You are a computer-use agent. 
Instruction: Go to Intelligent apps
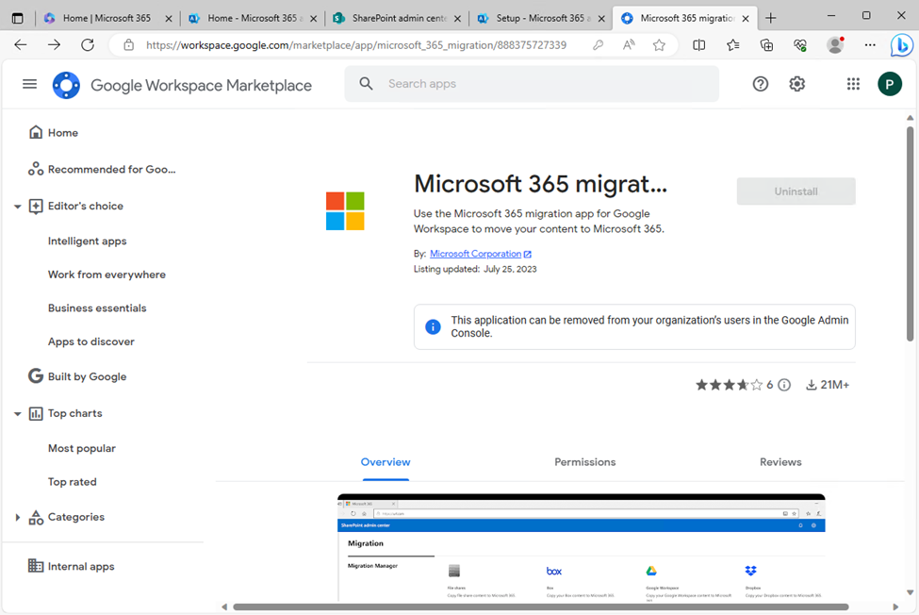click(88, 241)
